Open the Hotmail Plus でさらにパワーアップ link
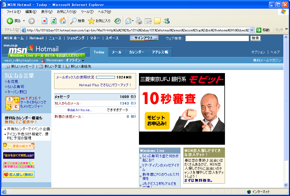290x196 pixels. click(x=105, y=85)
